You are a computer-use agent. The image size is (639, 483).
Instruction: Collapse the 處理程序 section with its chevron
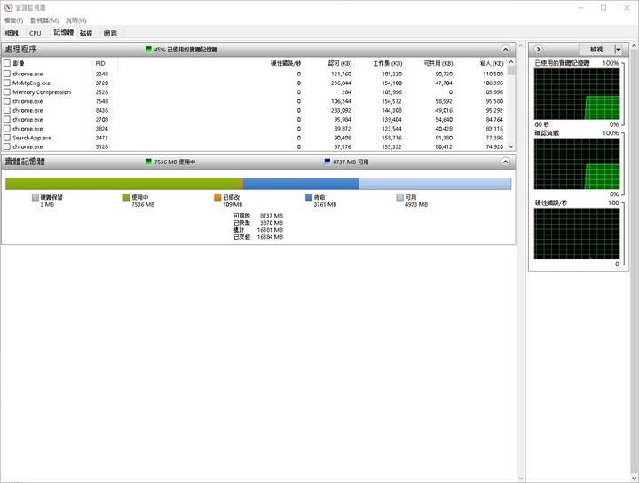[x=505, y=50]
